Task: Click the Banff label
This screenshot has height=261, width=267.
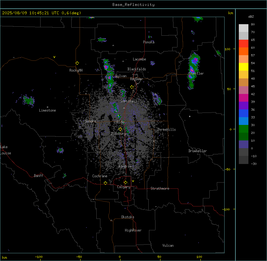Action: click(x=38, y=176)
